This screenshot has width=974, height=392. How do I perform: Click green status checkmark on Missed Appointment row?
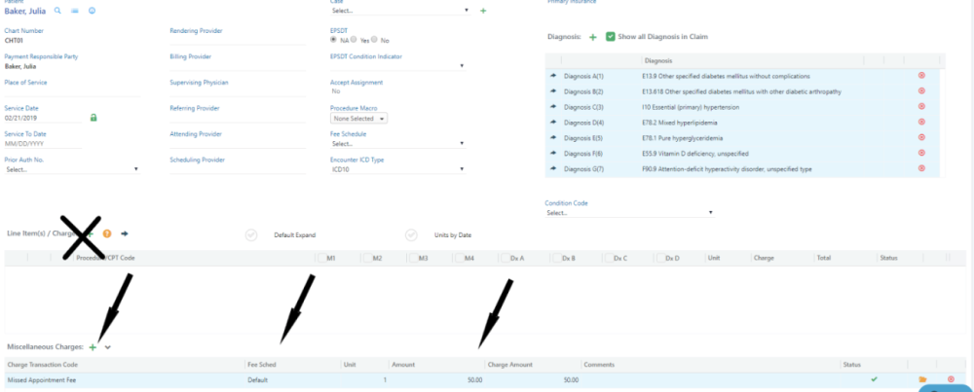874,379
